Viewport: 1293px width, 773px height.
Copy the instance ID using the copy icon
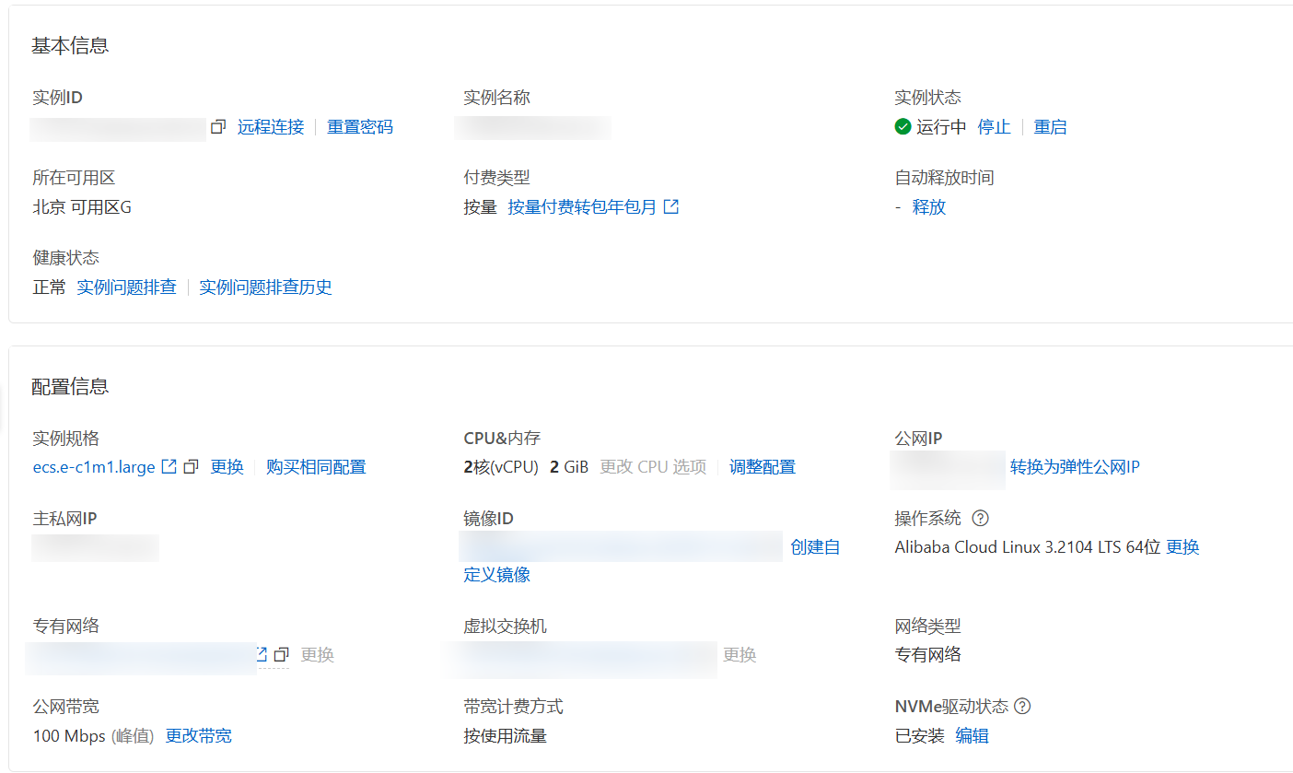(218, 127)
